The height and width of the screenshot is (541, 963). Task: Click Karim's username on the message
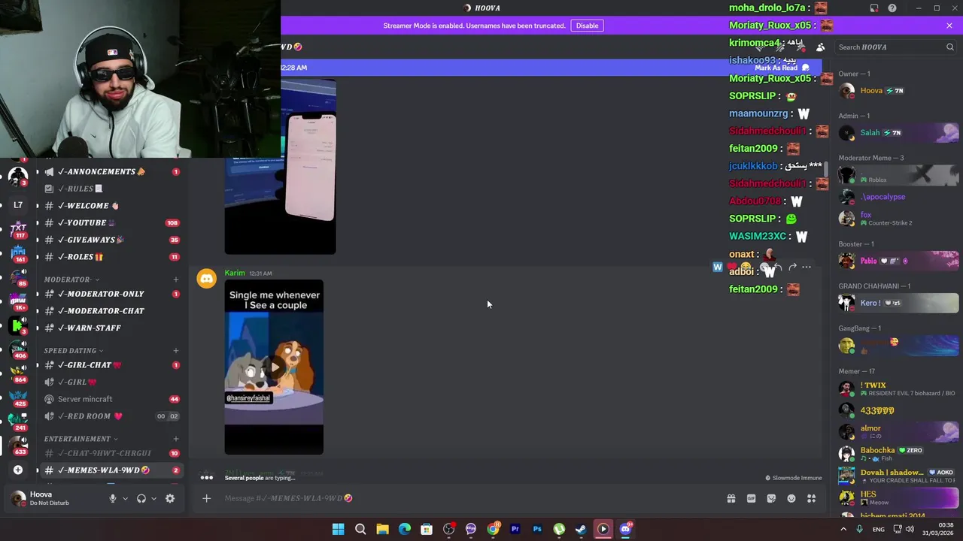(x=235, y=273)
